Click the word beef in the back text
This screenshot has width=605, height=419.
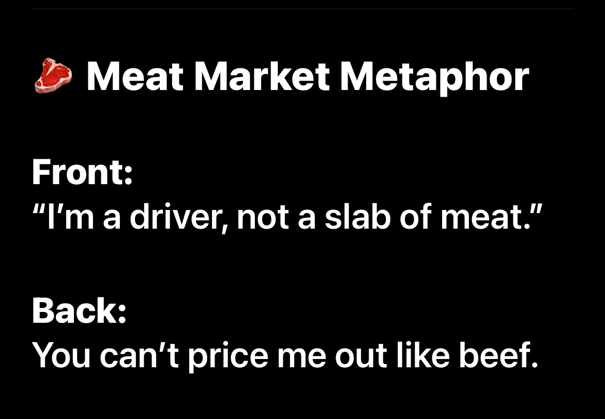pos(498,354)
